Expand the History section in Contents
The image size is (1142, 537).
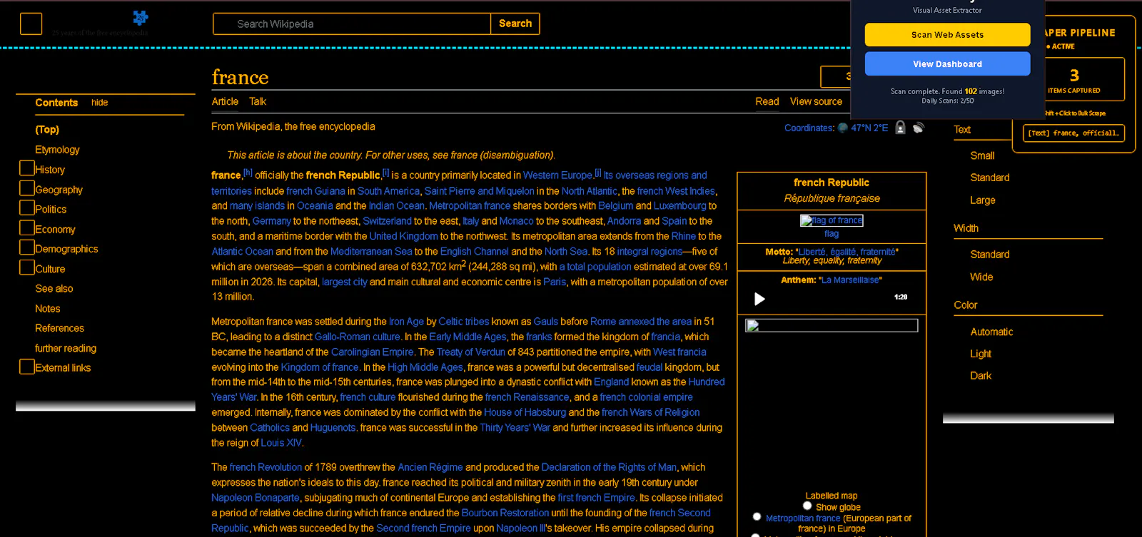tap(27, 168)
